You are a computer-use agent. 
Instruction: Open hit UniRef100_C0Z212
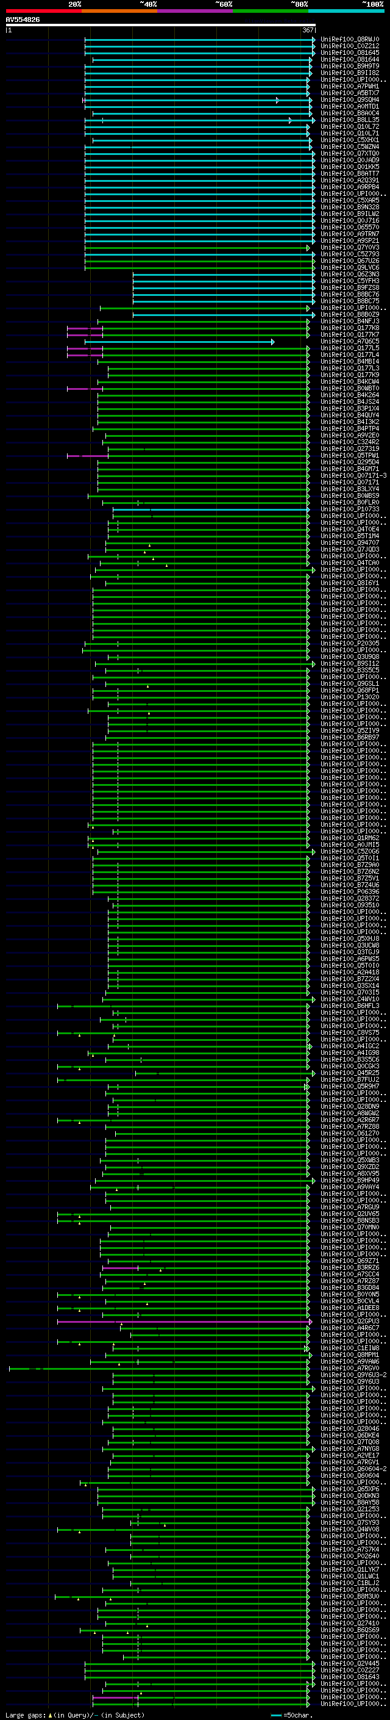(x=349, y=46)
